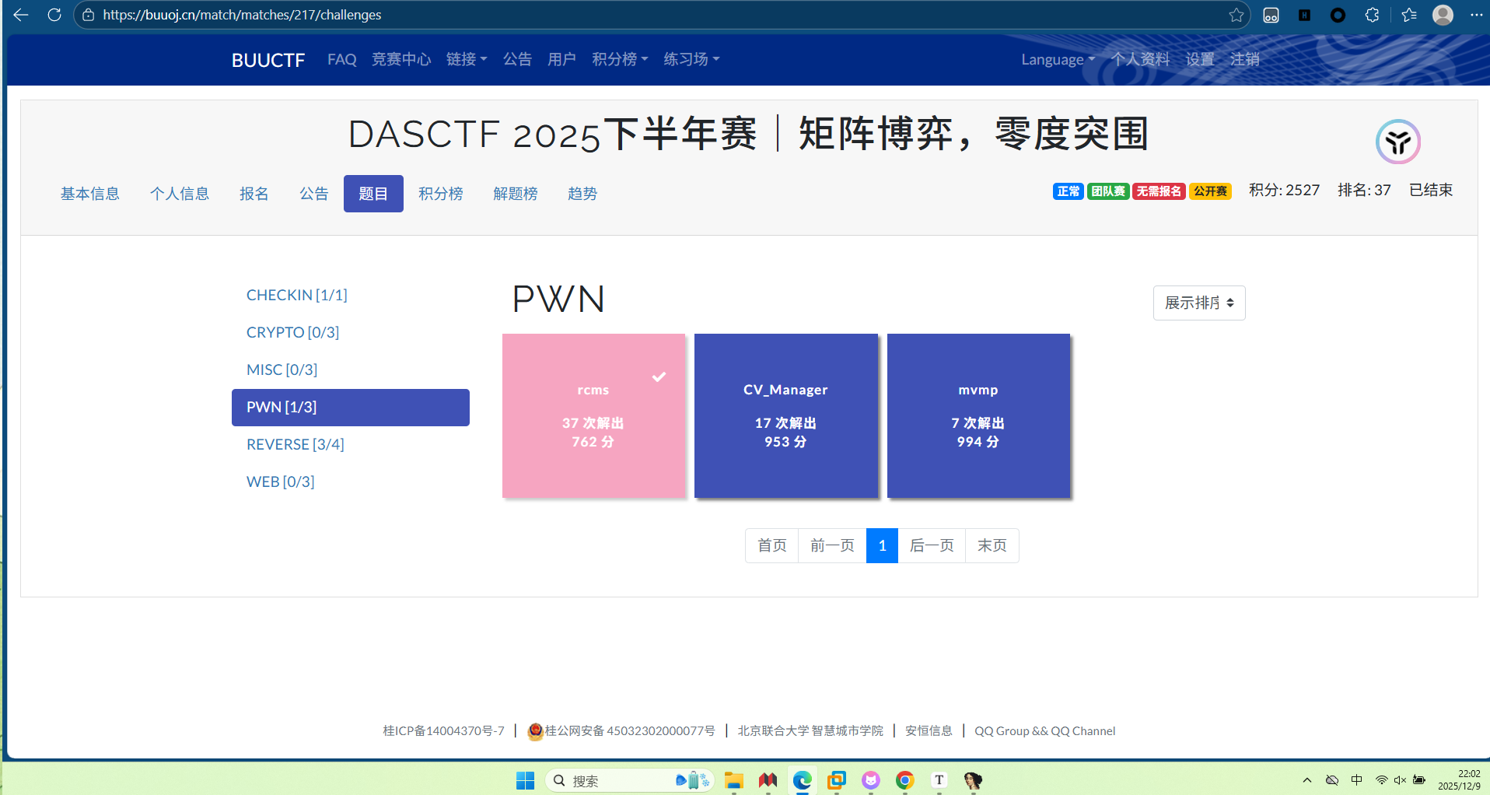Click the back arrow in browser
Screen dimensions: 1490x795
(x=21, y=15)
